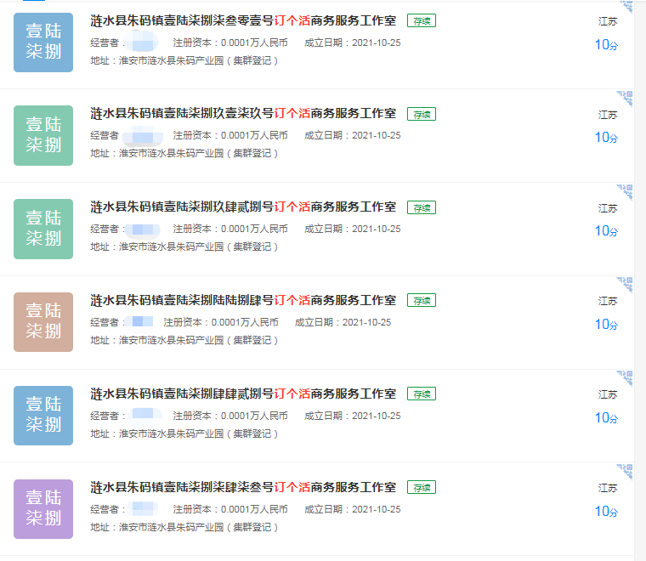The image size is (646, 561).
Task: Open company title ending 柒叁零壹号订个活商务服务工作室
Action: tap(243, 20)
